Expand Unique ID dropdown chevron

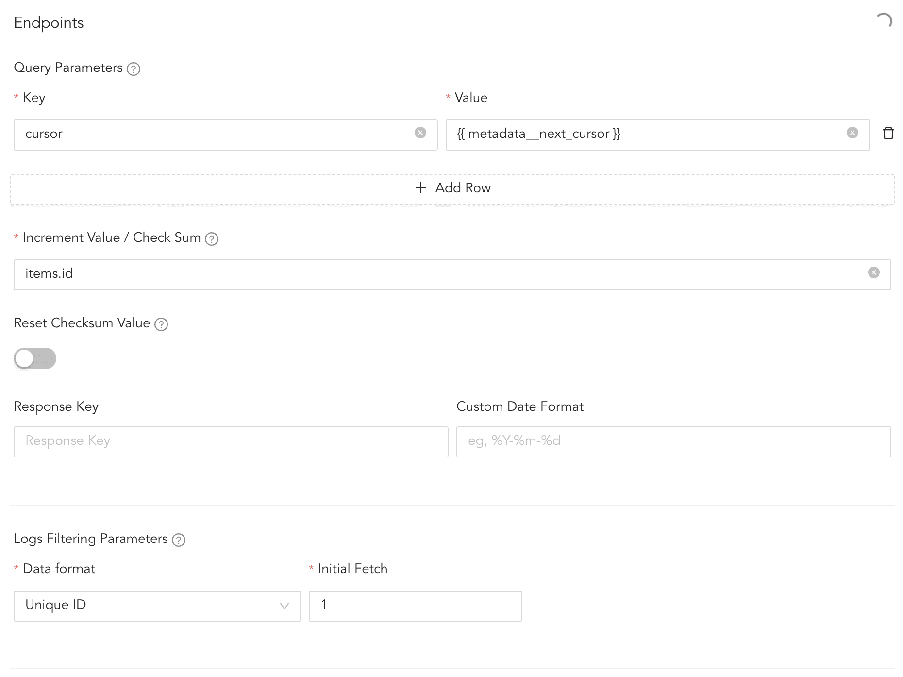284,606
